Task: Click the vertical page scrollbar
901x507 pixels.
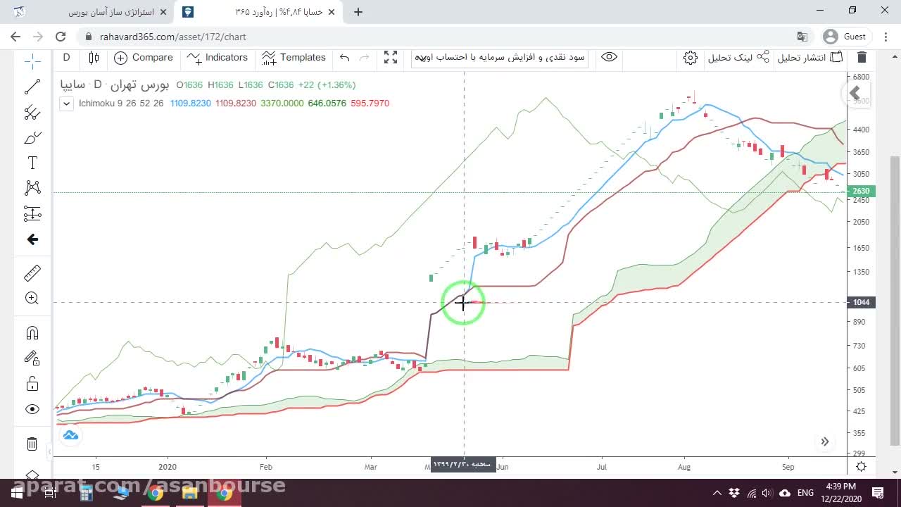Action: point(895,300)
